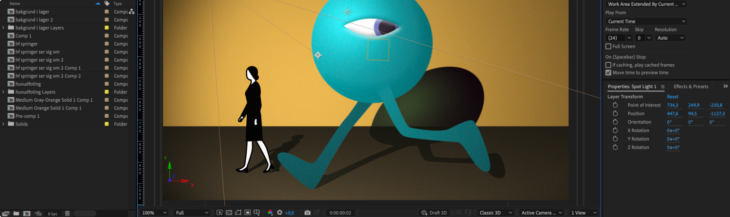Enable the Full Screen checkbox
Image resolution: width=730 pixels, height=217 pixels.
[608, 46]
